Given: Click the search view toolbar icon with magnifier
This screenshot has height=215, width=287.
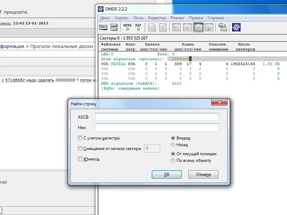Looking at the screenshot, I should tap(209, 28).
